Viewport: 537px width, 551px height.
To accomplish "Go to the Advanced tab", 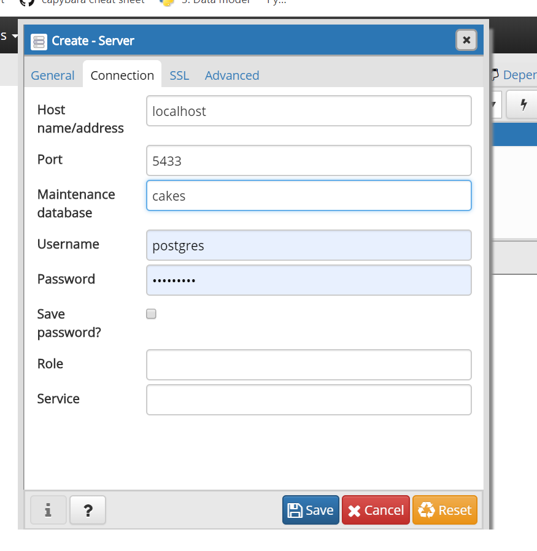I will [x=232, y=75].
